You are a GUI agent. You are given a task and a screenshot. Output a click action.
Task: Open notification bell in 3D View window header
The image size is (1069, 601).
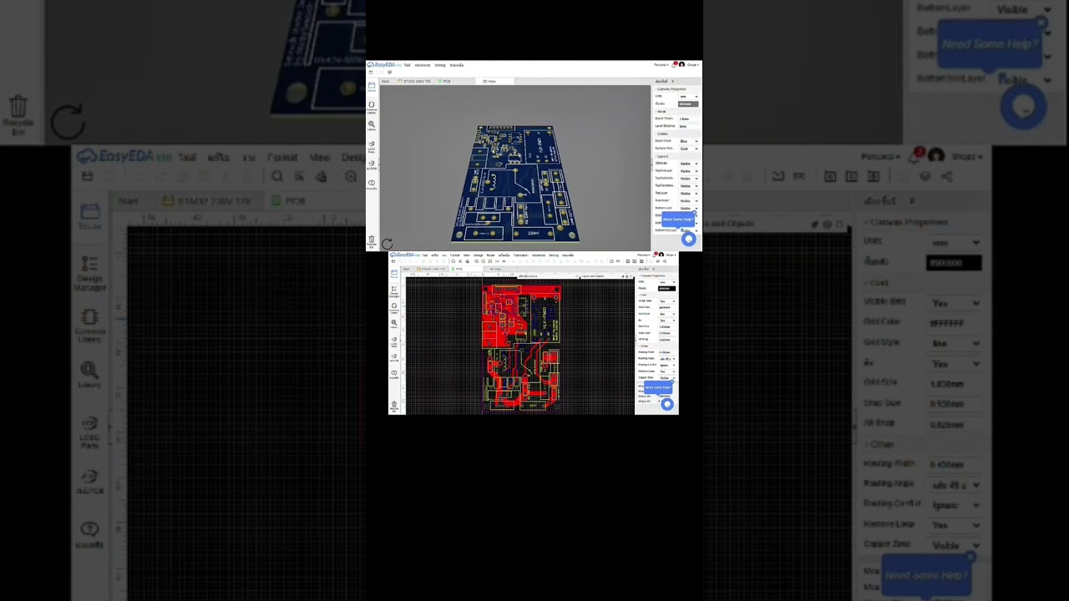[674, 64]
